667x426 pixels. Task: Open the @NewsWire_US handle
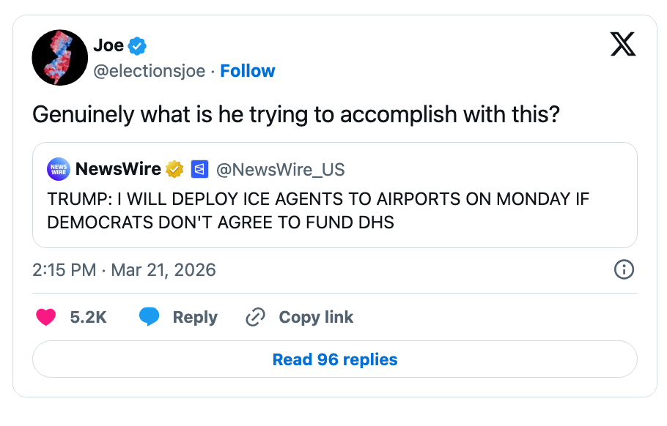pos(279,169)
